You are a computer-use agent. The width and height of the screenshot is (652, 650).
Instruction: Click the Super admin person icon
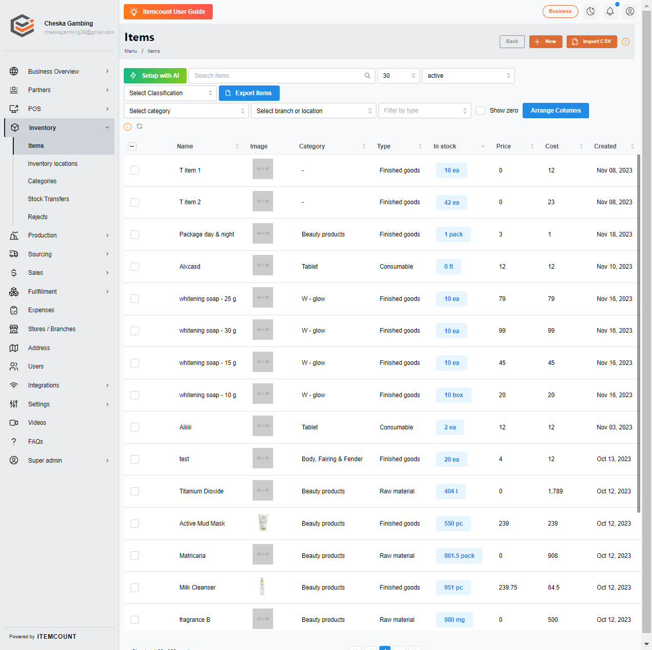14,460
